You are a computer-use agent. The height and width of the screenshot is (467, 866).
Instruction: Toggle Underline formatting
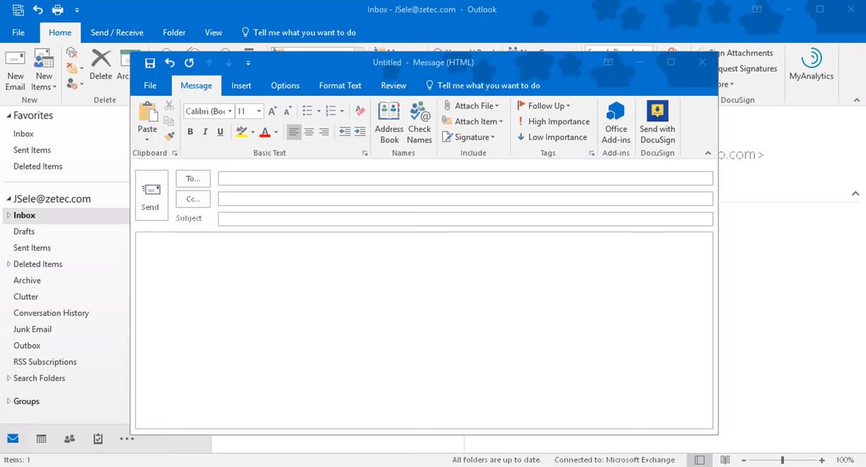(x=220, y=131)
